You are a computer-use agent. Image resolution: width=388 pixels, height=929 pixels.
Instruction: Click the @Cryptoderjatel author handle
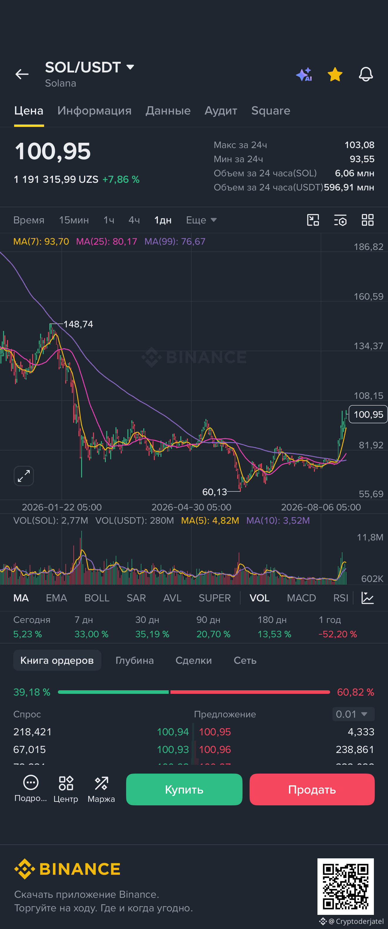click(356, 921)
